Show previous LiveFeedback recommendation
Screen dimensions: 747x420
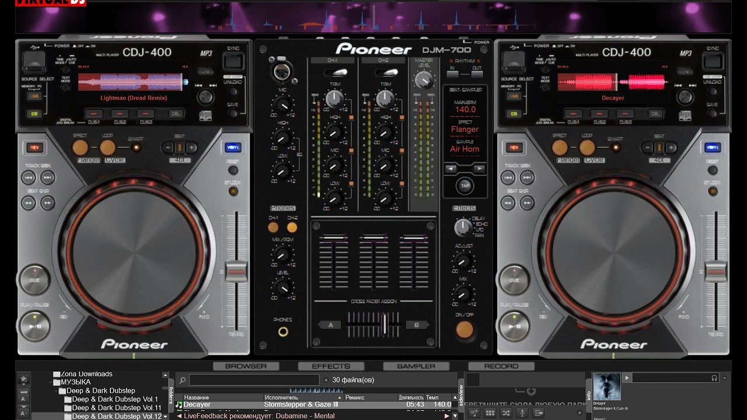click(179, 416)
